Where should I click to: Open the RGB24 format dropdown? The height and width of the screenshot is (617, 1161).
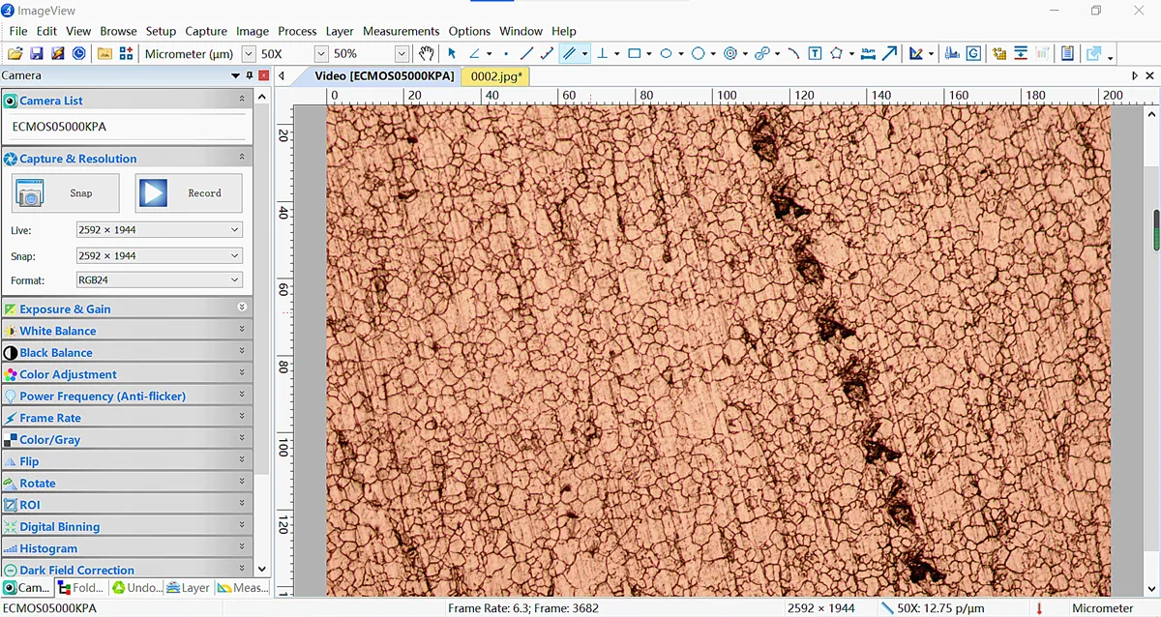coord(235,280)
